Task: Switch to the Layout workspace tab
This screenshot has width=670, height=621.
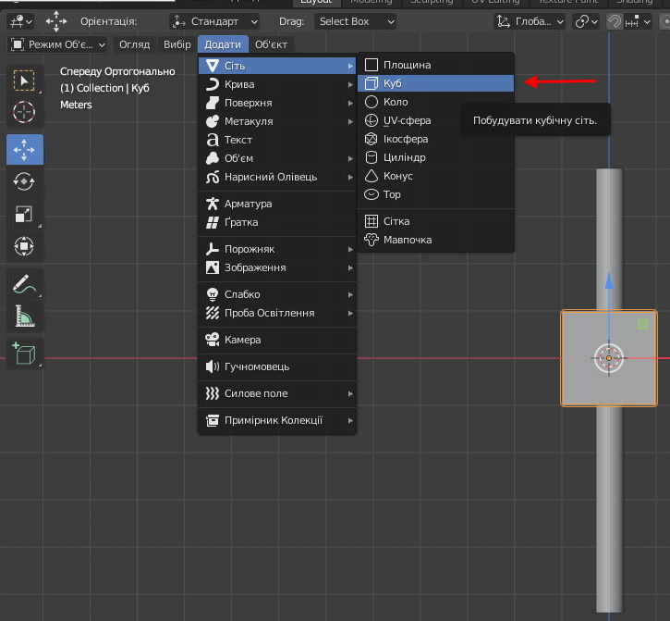Action: tap(316, 2)
